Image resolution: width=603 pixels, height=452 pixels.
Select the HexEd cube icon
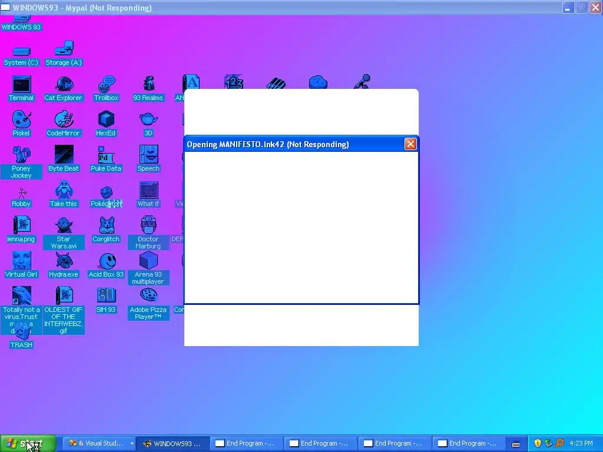coord(106,124)
